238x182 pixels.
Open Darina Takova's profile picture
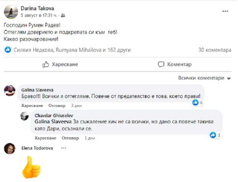(11, 12)
